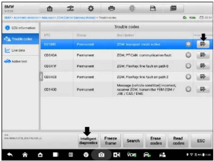Tap the recent apps square icon
The image size is (214, 161).
click(56, 155)
